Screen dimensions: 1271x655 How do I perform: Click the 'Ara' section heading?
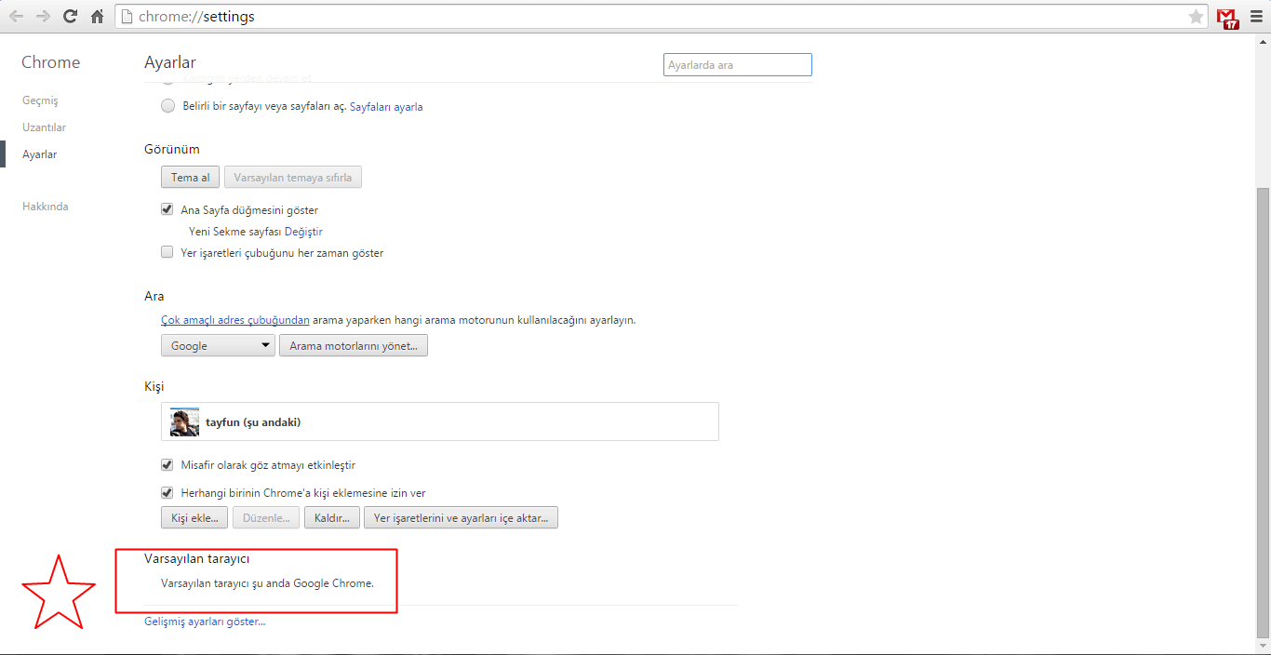154,296
